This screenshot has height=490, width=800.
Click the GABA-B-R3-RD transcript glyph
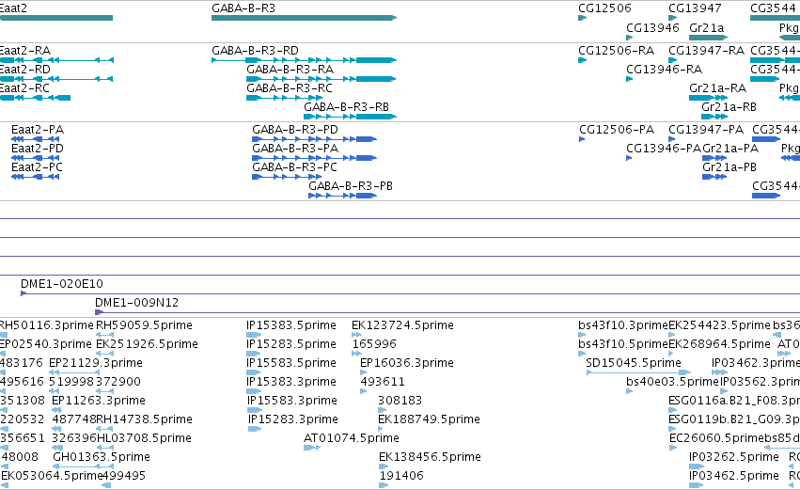304,60
